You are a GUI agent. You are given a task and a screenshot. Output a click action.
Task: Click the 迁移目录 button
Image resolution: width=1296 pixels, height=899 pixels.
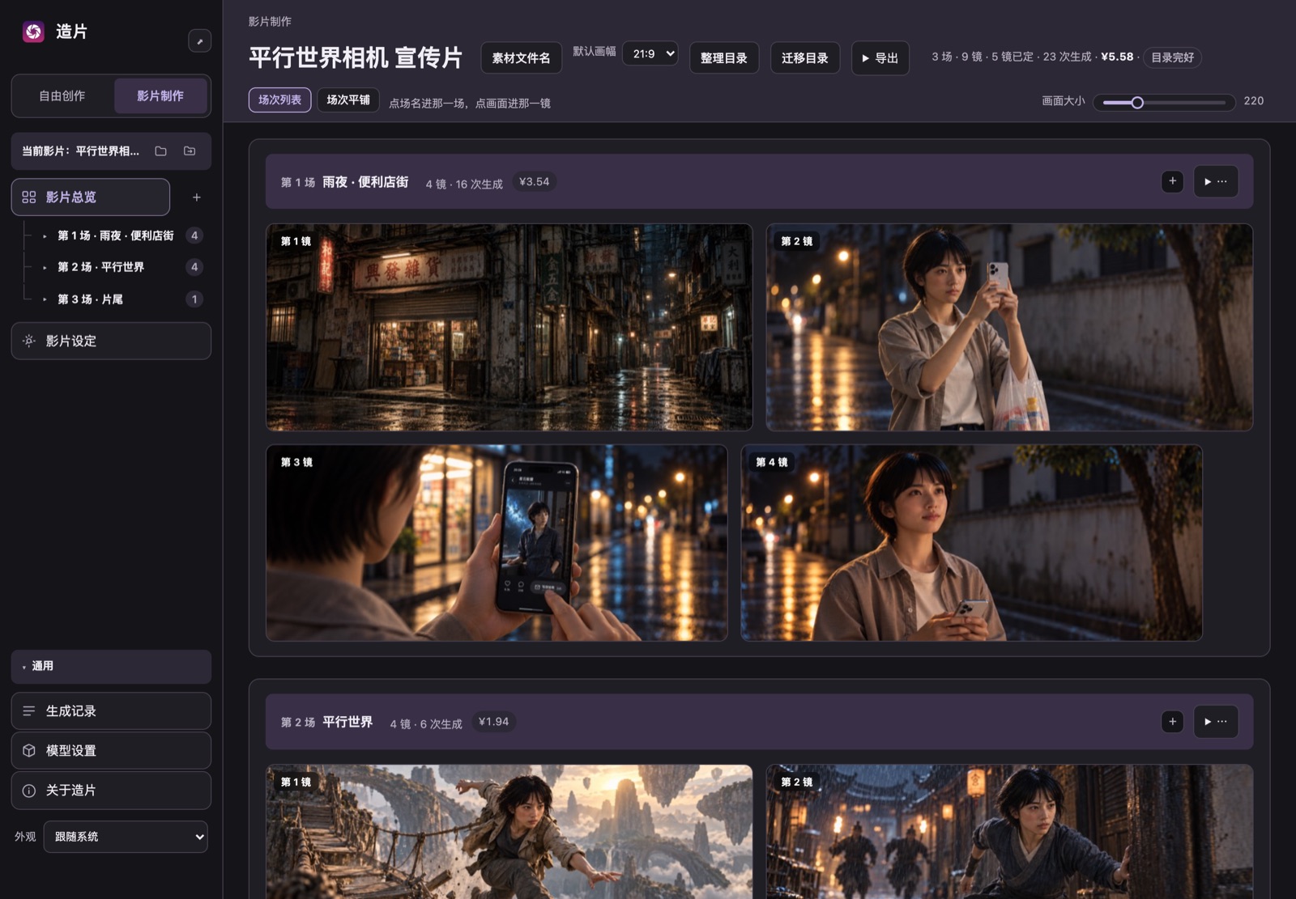(805, 58)
